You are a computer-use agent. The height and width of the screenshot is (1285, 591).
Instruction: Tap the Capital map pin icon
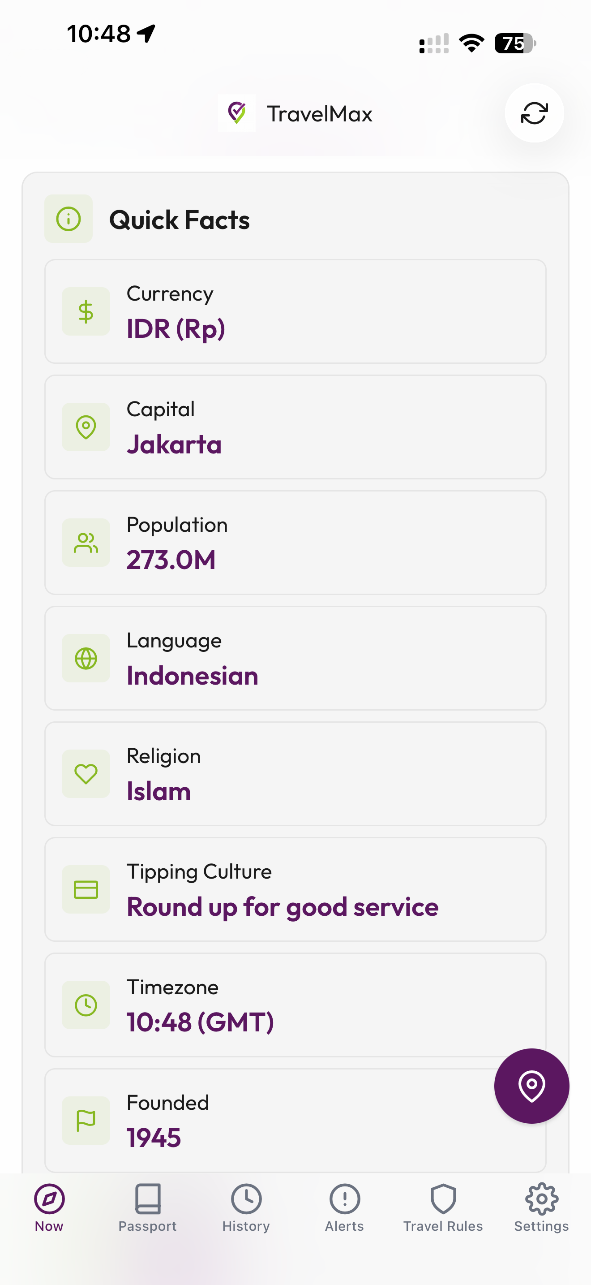pyautogui.click(x=86, y=427)
